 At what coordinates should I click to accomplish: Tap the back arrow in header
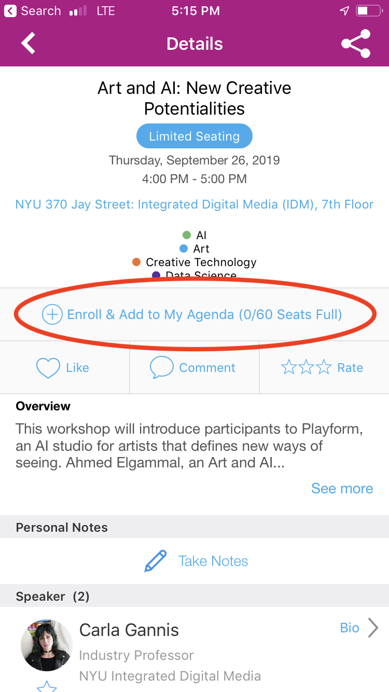point(29,44)
